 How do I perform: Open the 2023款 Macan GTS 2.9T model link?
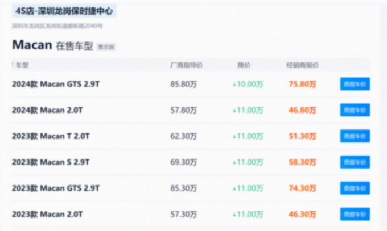point(56,188)
